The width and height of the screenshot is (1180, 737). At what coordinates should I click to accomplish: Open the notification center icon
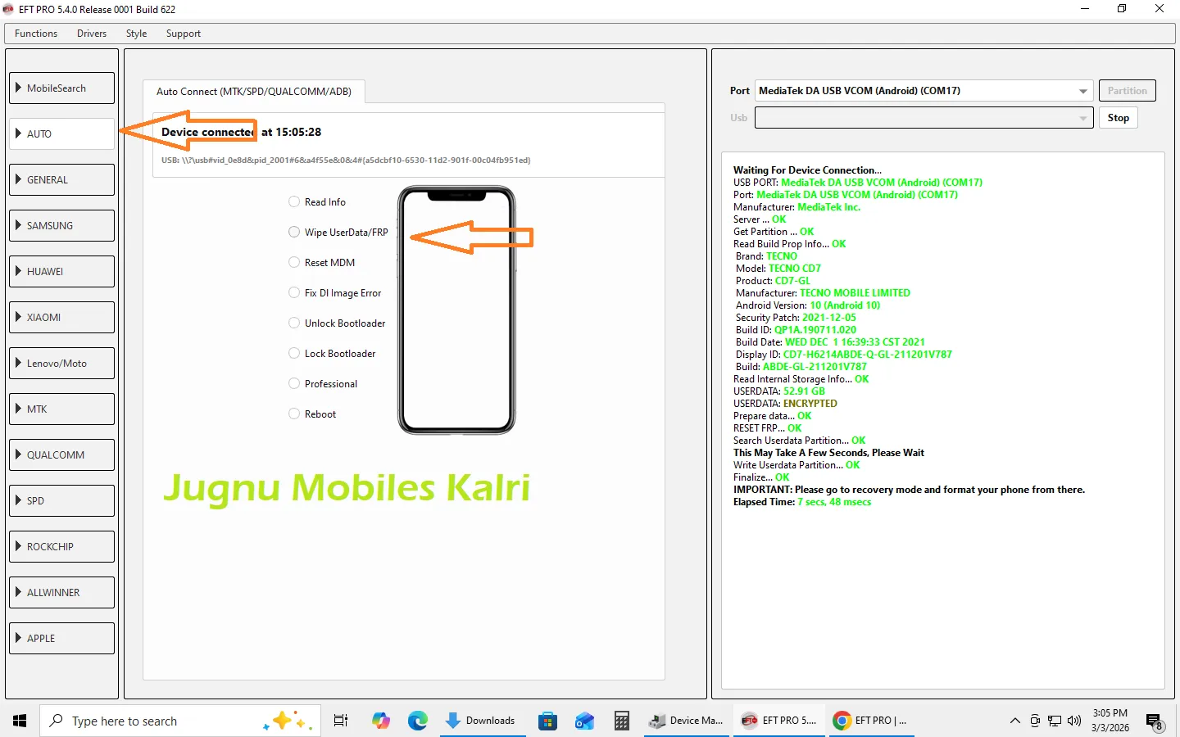coord(1155,721)
